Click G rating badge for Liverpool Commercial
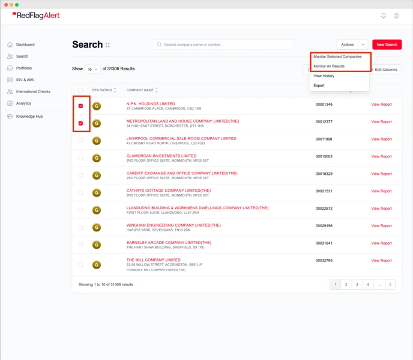This screenshot has height=360, width=413. coord(97,141)
